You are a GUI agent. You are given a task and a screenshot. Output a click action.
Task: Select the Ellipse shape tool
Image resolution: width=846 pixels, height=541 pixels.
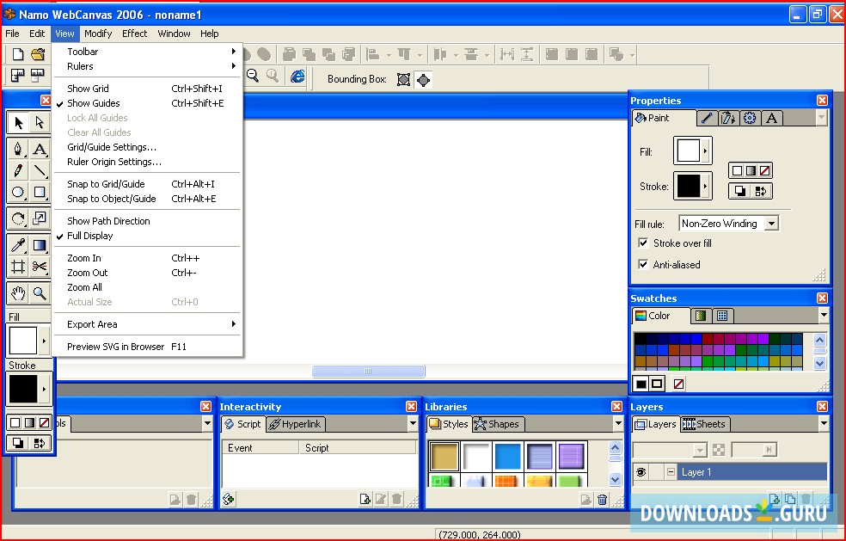[18, 193]
